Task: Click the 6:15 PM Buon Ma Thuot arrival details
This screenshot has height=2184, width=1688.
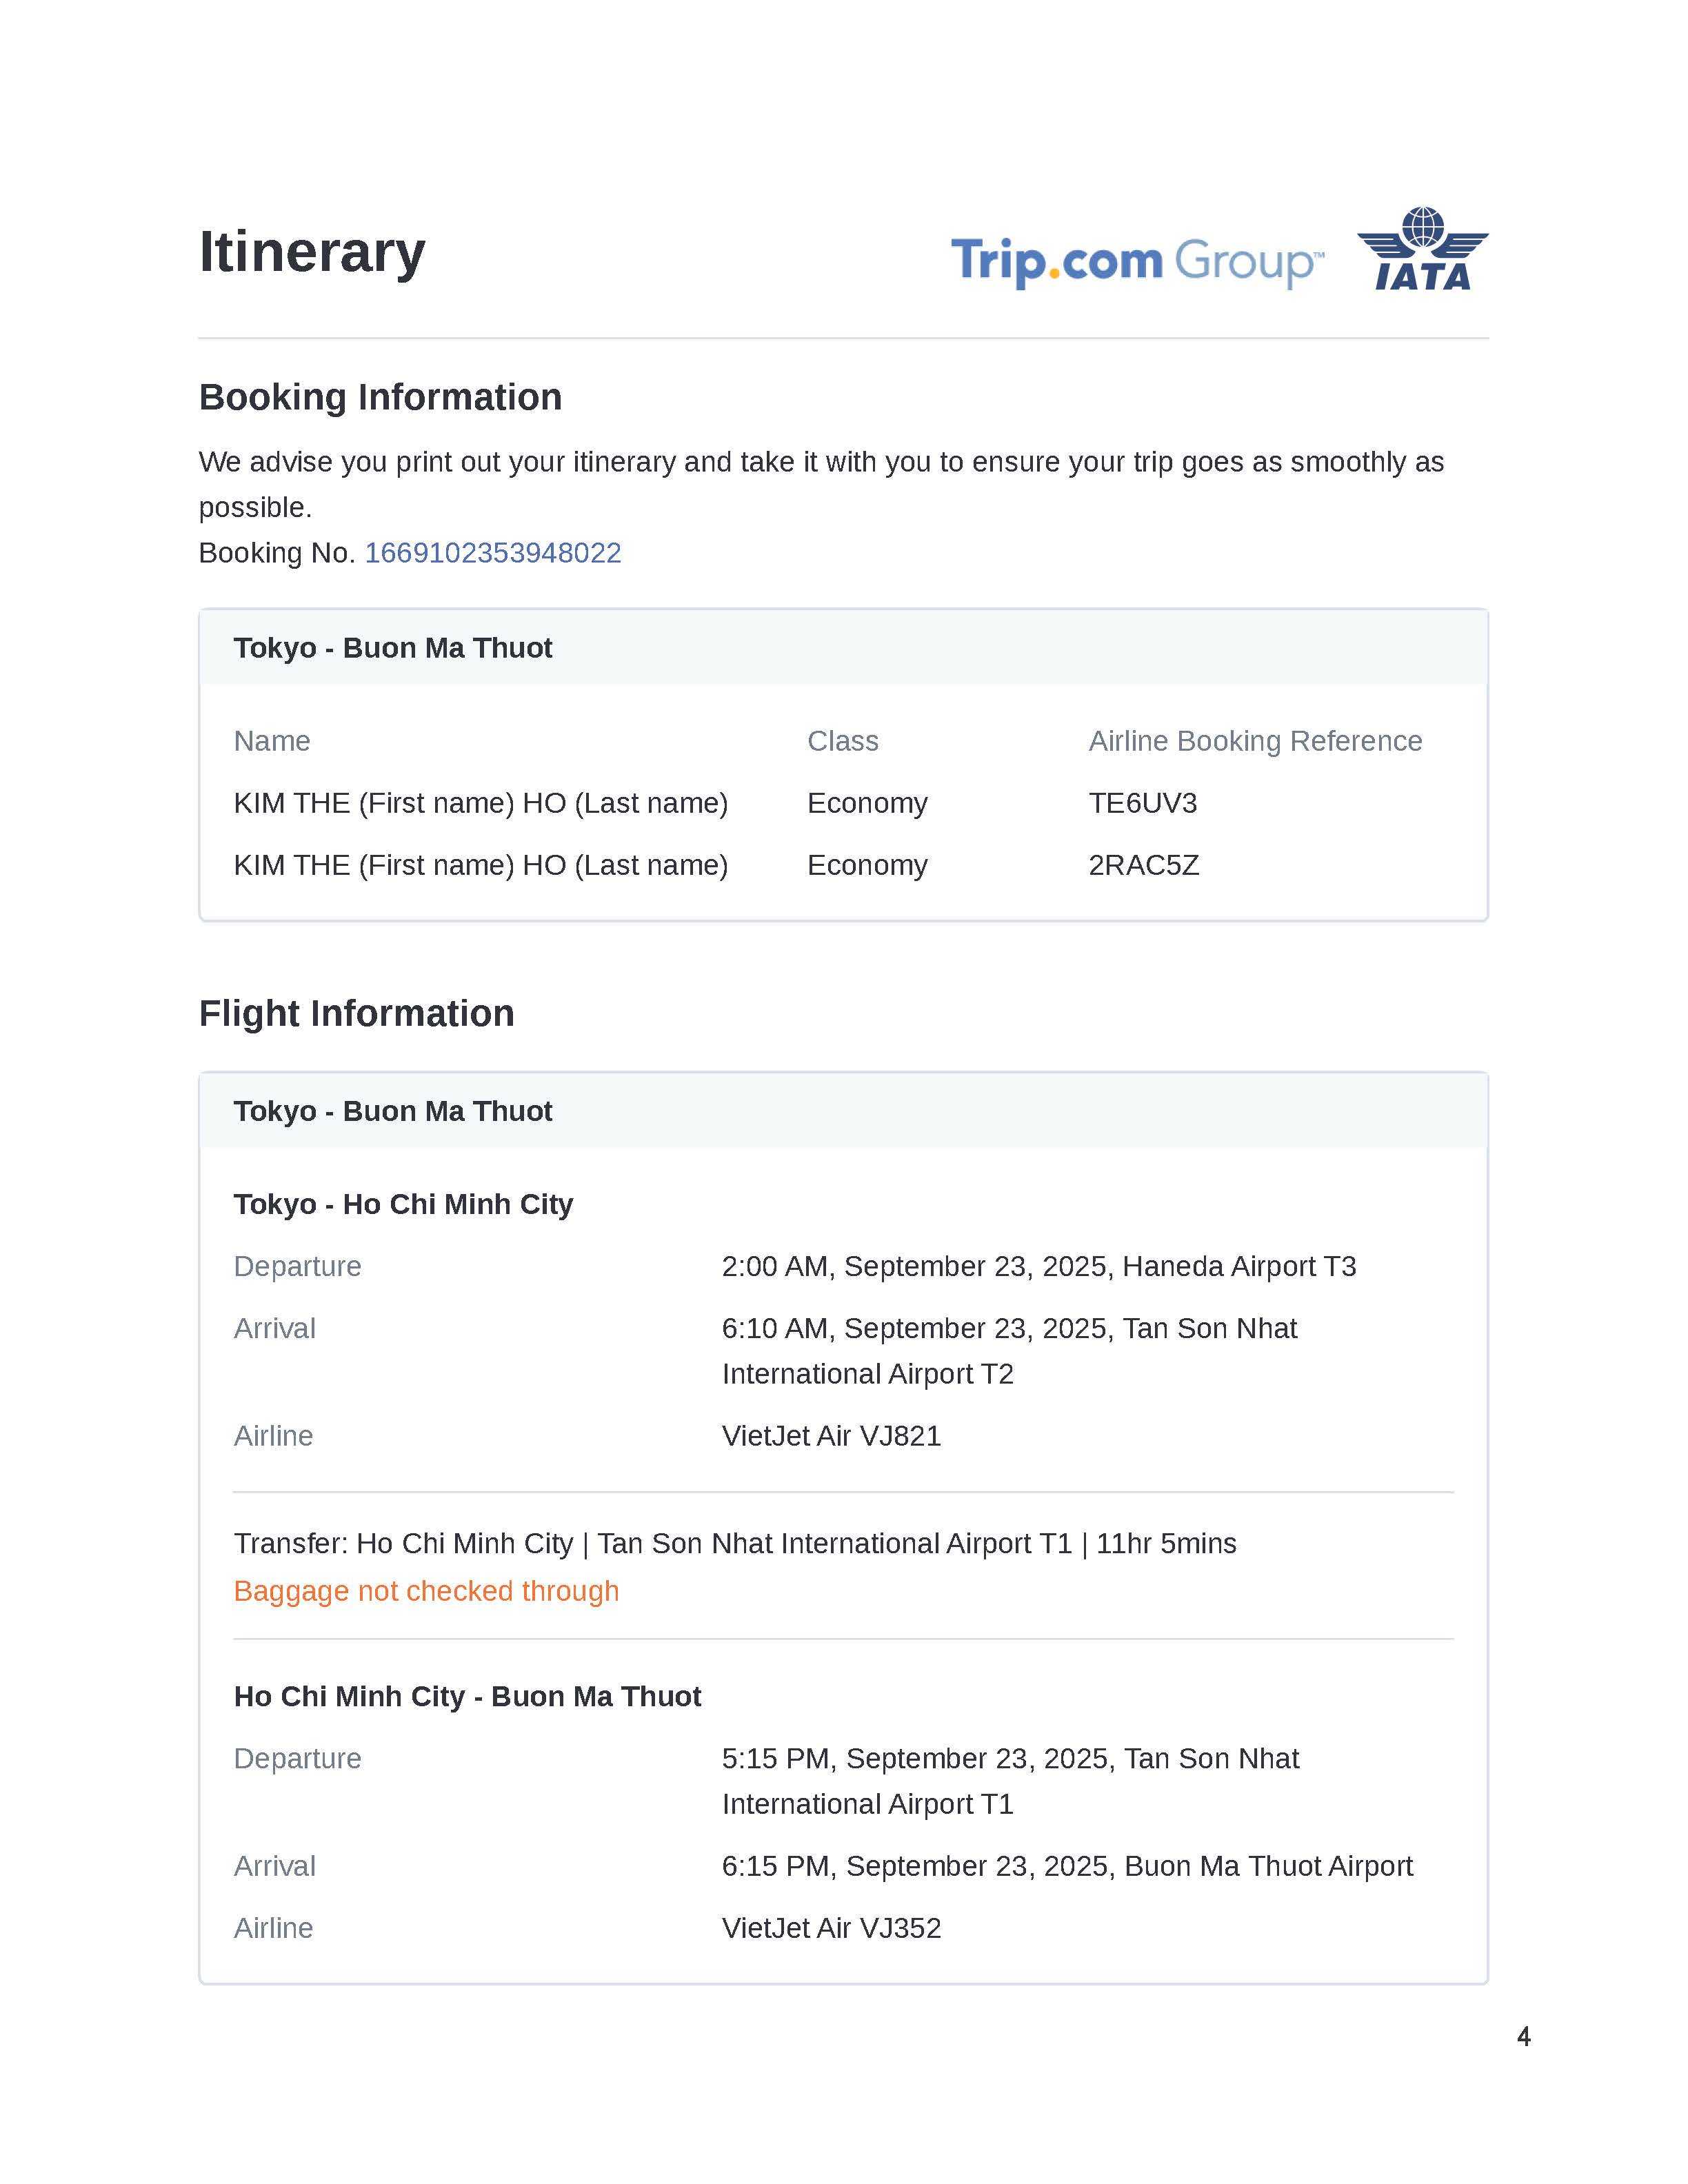Action: [x=1066, y=1866]
